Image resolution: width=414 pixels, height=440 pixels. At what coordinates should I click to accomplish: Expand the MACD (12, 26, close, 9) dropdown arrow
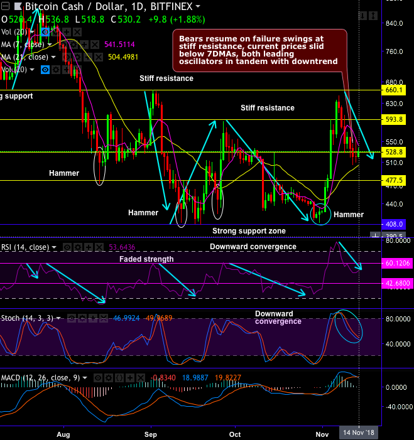pyautogui.click(x=85, y=378)
